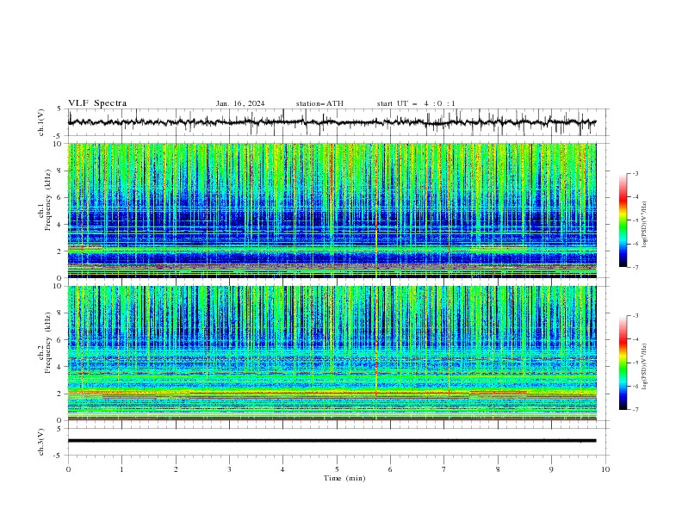Image resolution: width=682 pixels, height=527 pixels.
Task: Click the '6' kHz tick on ch.2 frequency axis
Action: tap(60, 339)
